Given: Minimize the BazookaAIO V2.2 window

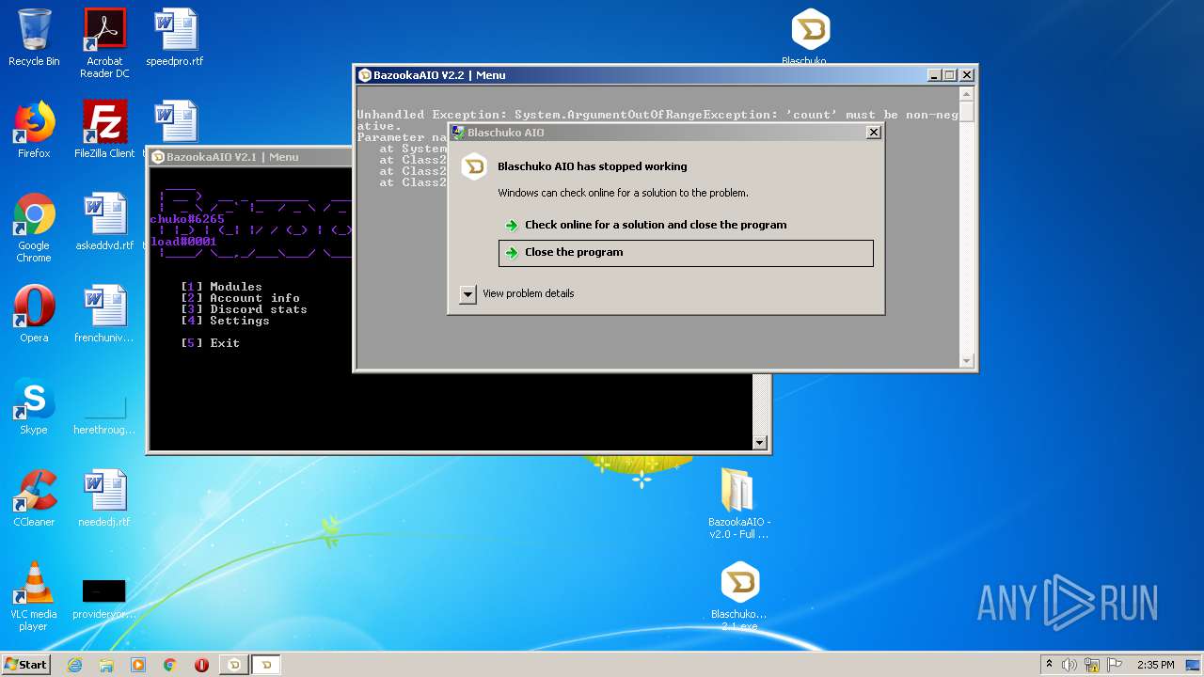Looking at the screenshot, I should tap(933, 75).
